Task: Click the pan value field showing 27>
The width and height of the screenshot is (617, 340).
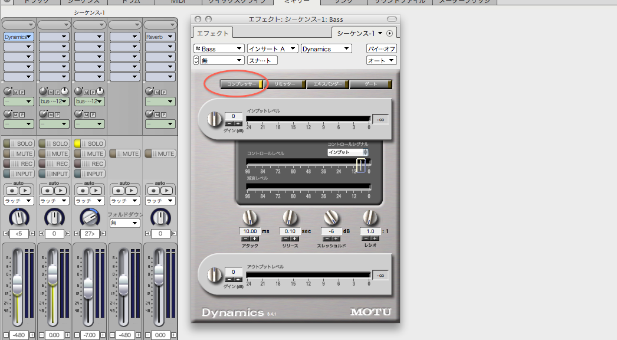Action: tap(90, 234)
